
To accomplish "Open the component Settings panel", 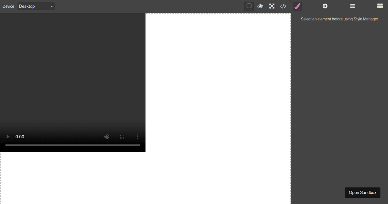I will point(325,6).
